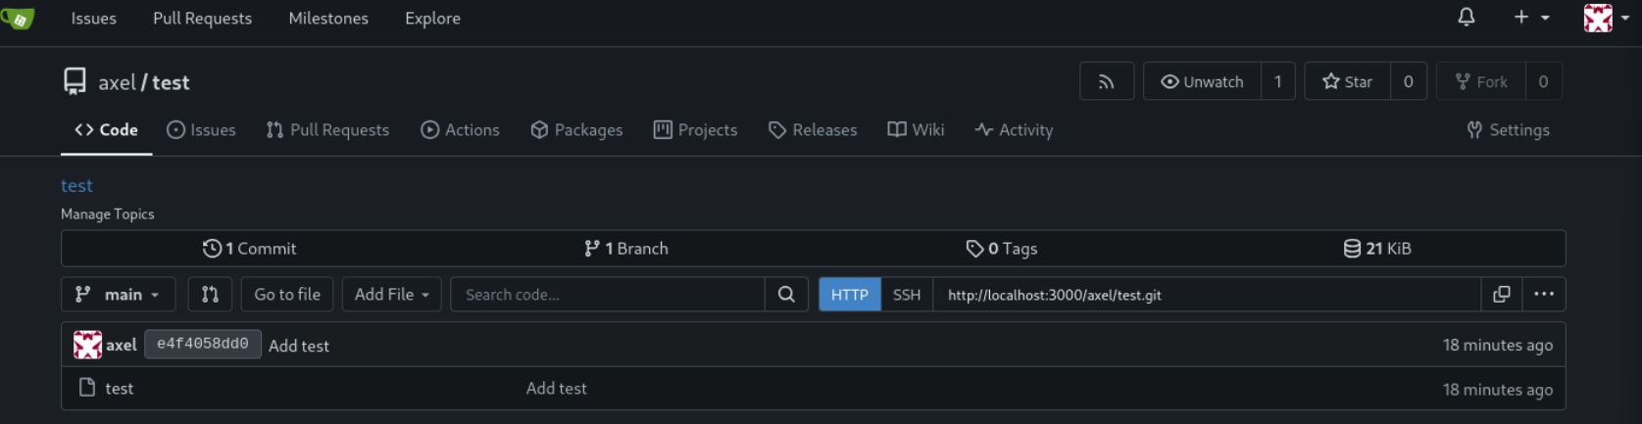Toggle Unwatch for this repository
Screen dimensions: 1642x424
(1202, 82)
